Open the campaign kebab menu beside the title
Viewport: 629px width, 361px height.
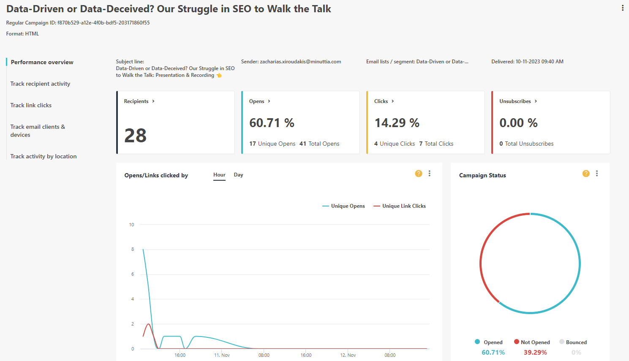[622, 8]
